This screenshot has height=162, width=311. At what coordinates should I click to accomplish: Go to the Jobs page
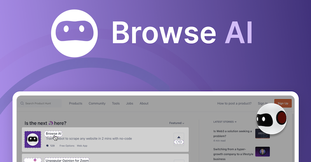pos(129,103)
